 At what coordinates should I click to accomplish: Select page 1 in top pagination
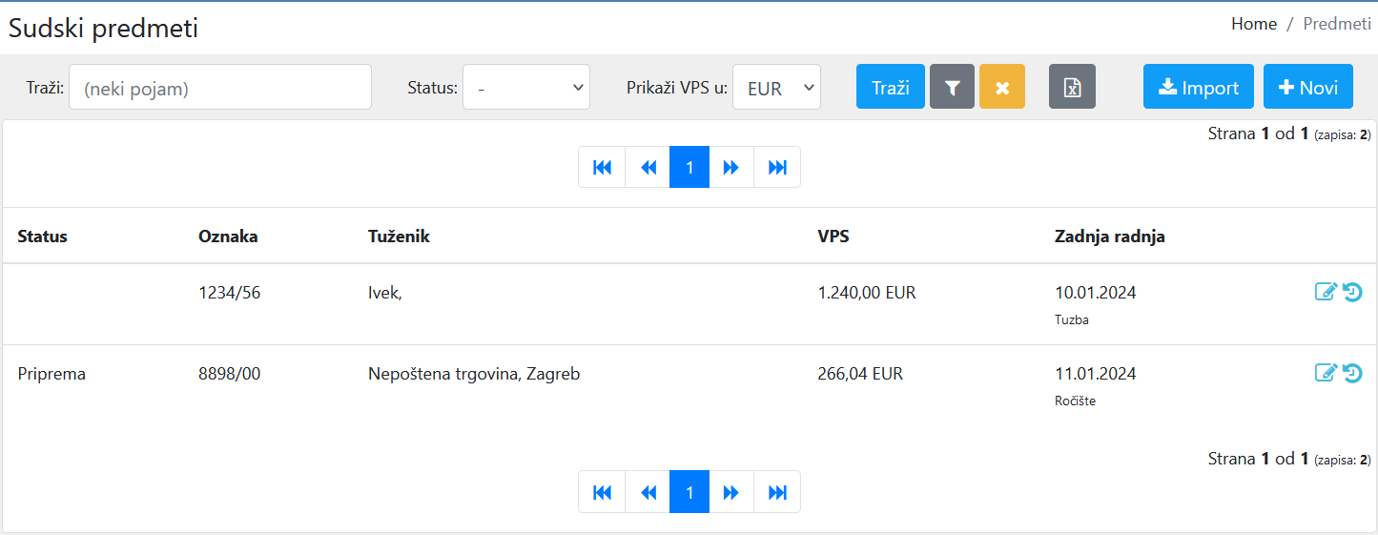point(689,167)
